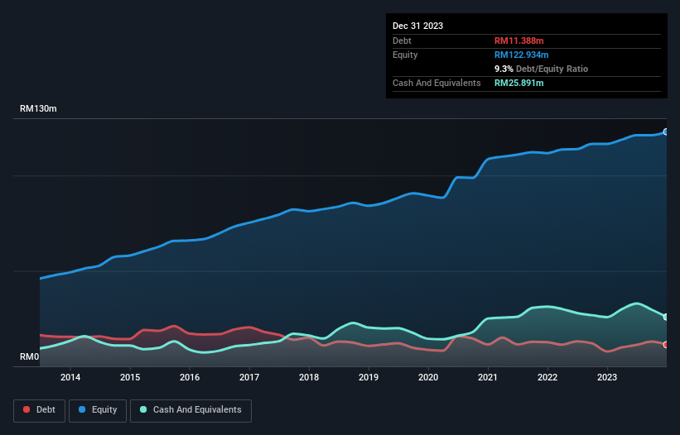Click the red Debt endpoint marker

[665, 345]
